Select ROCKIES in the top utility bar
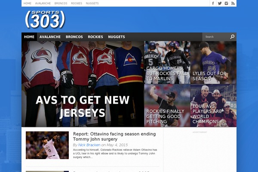 pyautogui.click(x=77, y=3)
